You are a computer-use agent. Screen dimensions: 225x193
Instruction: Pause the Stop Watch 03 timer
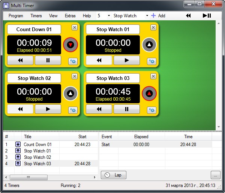pos(127,109)
